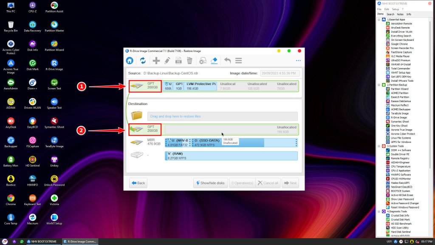The image size is (435, 245).
Task: Open the three-dot more options menu
Action: point(298,60)
